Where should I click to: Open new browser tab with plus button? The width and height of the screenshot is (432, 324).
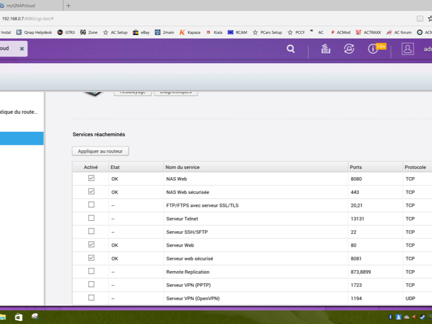[68, 5]
